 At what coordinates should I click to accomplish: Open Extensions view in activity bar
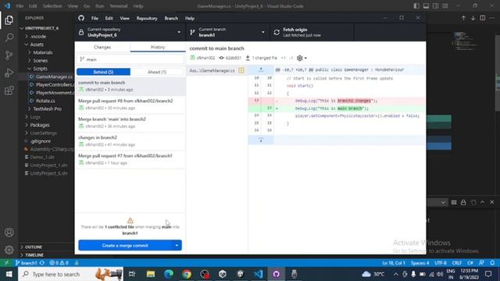(9, 91)
